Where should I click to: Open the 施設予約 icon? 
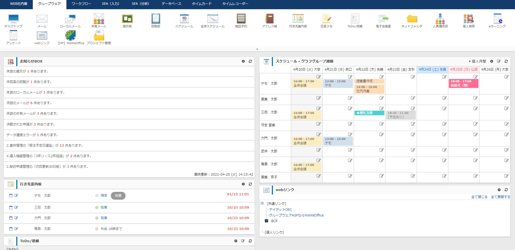[x=241, y=21]
